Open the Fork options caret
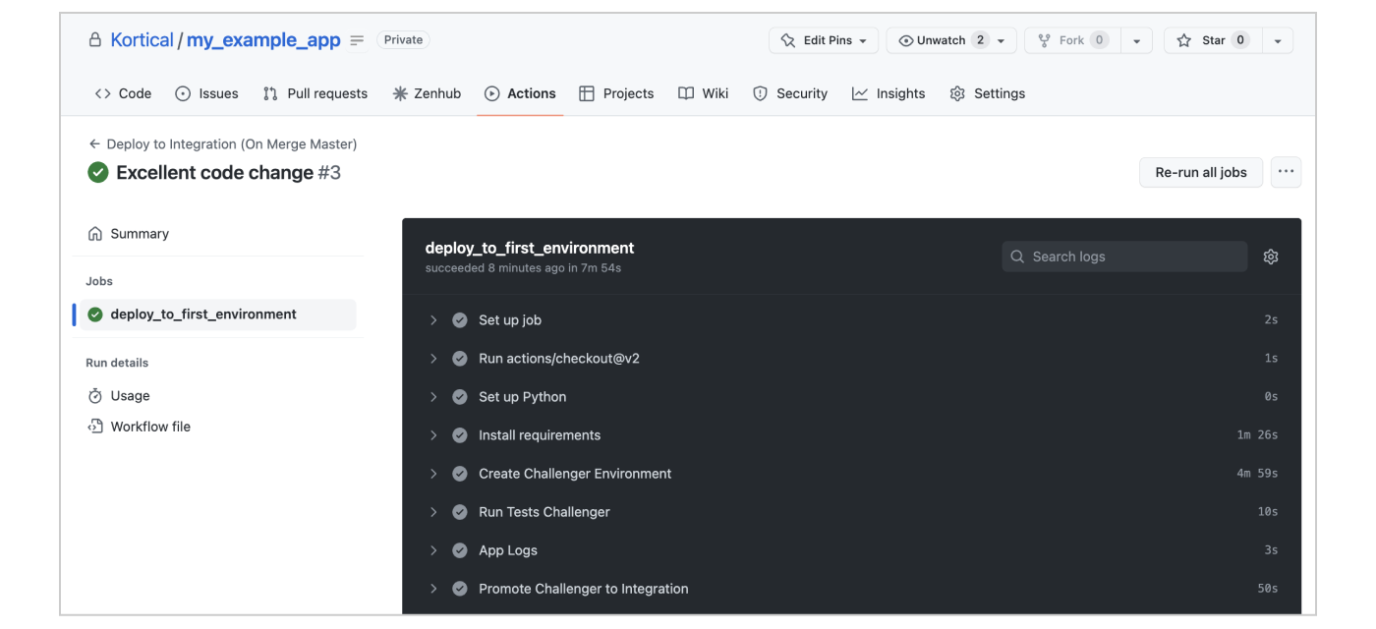This screenshot has width=1376, height=629. click(1136, 39)
